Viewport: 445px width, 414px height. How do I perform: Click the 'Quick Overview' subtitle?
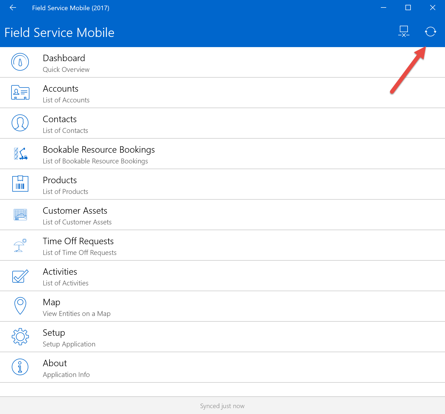coord(66,70)
